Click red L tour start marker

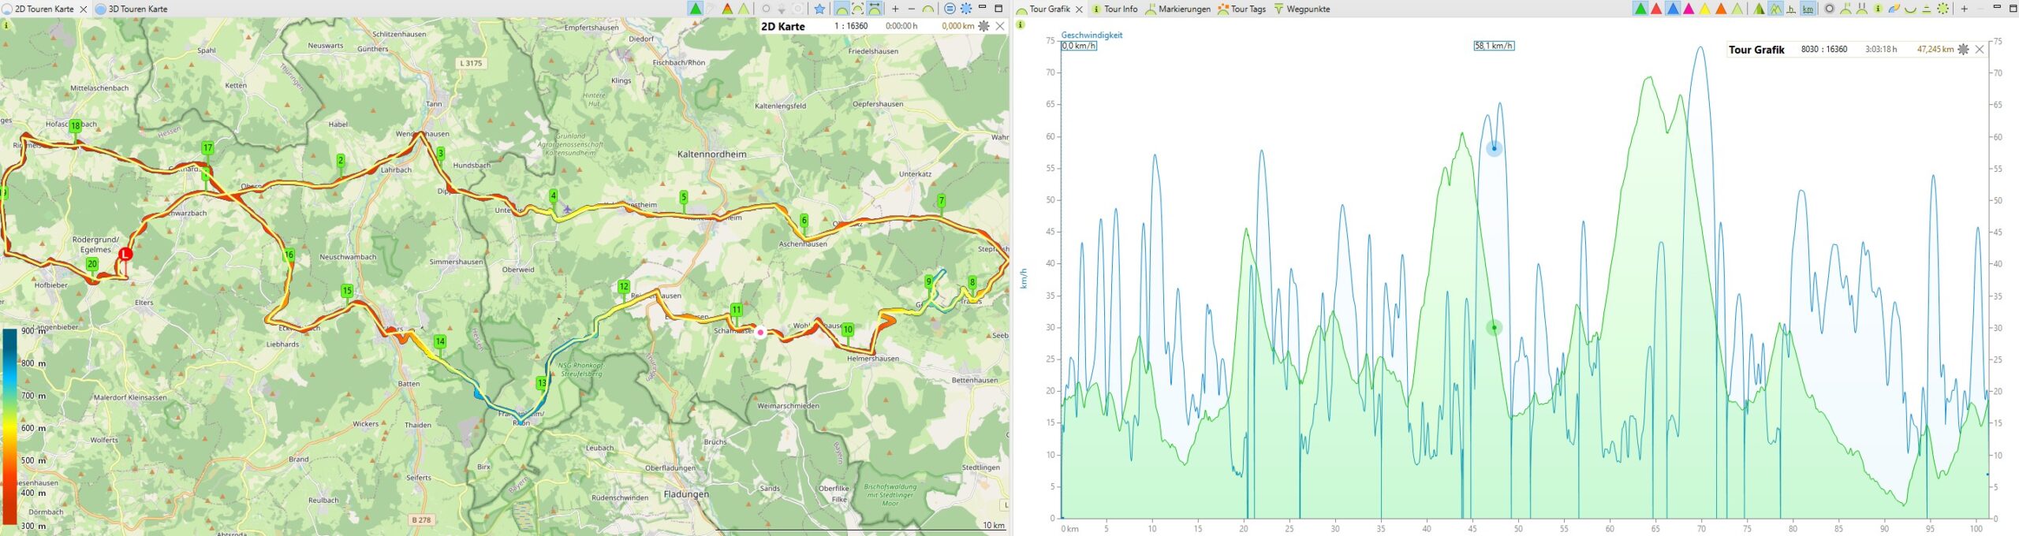(x=125, y=254)
